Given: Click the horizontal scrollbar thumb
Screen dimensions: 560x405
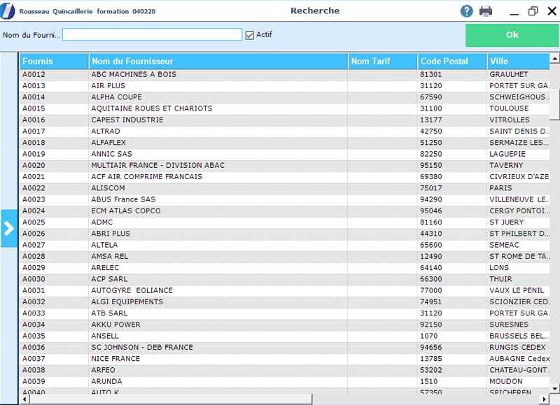Looking at the screenshot, I should coord(171,399).
